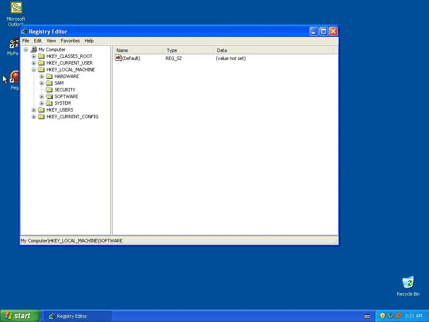Click the HARDWARE folder icon
This screenshot has width=429, height=322.
(x=49, y=76)
